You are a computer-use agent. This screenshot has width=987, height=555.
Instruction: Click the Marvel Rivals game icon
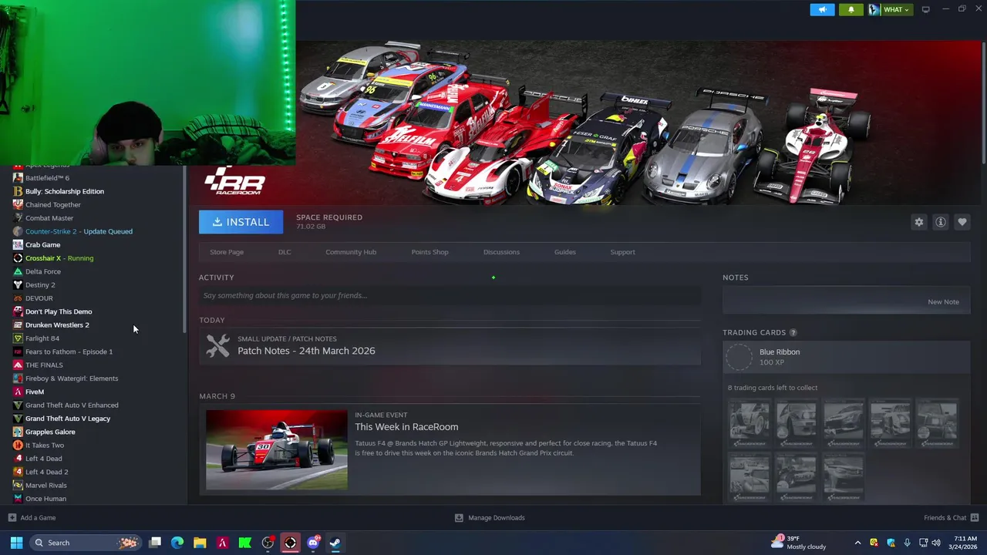coord(18,486)
